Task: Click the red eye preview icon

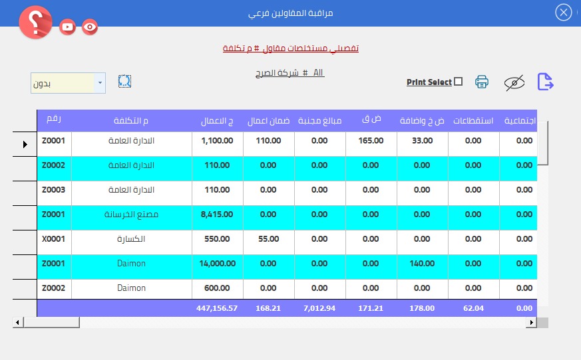Action: point(90,27)
